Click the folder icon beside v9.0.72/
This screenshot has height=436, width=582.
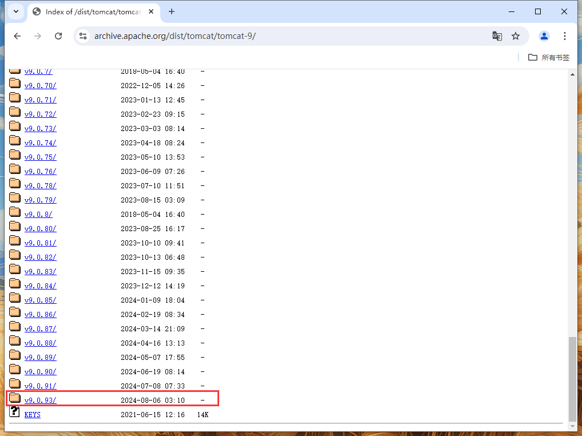tap(15, 112)
